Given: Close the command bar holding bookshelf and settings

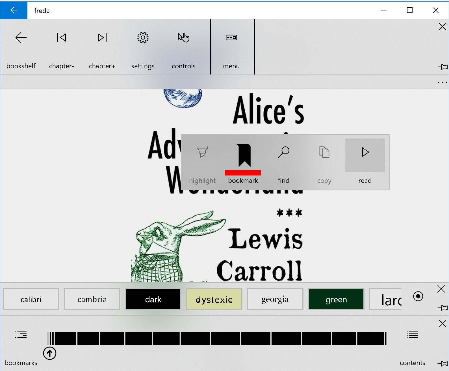Looking at the screenshot, I should 442,27.
